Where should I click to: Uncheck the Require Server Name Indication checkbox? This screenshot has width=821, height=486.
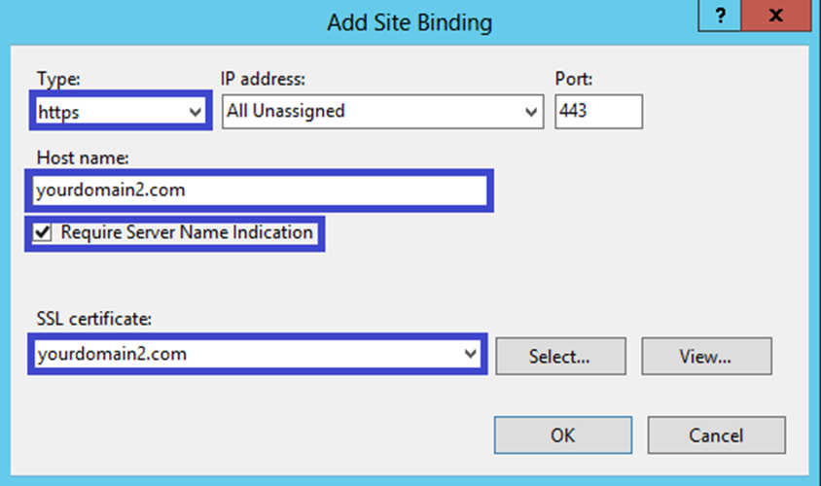pyautogui.click(x=43, y=233)
